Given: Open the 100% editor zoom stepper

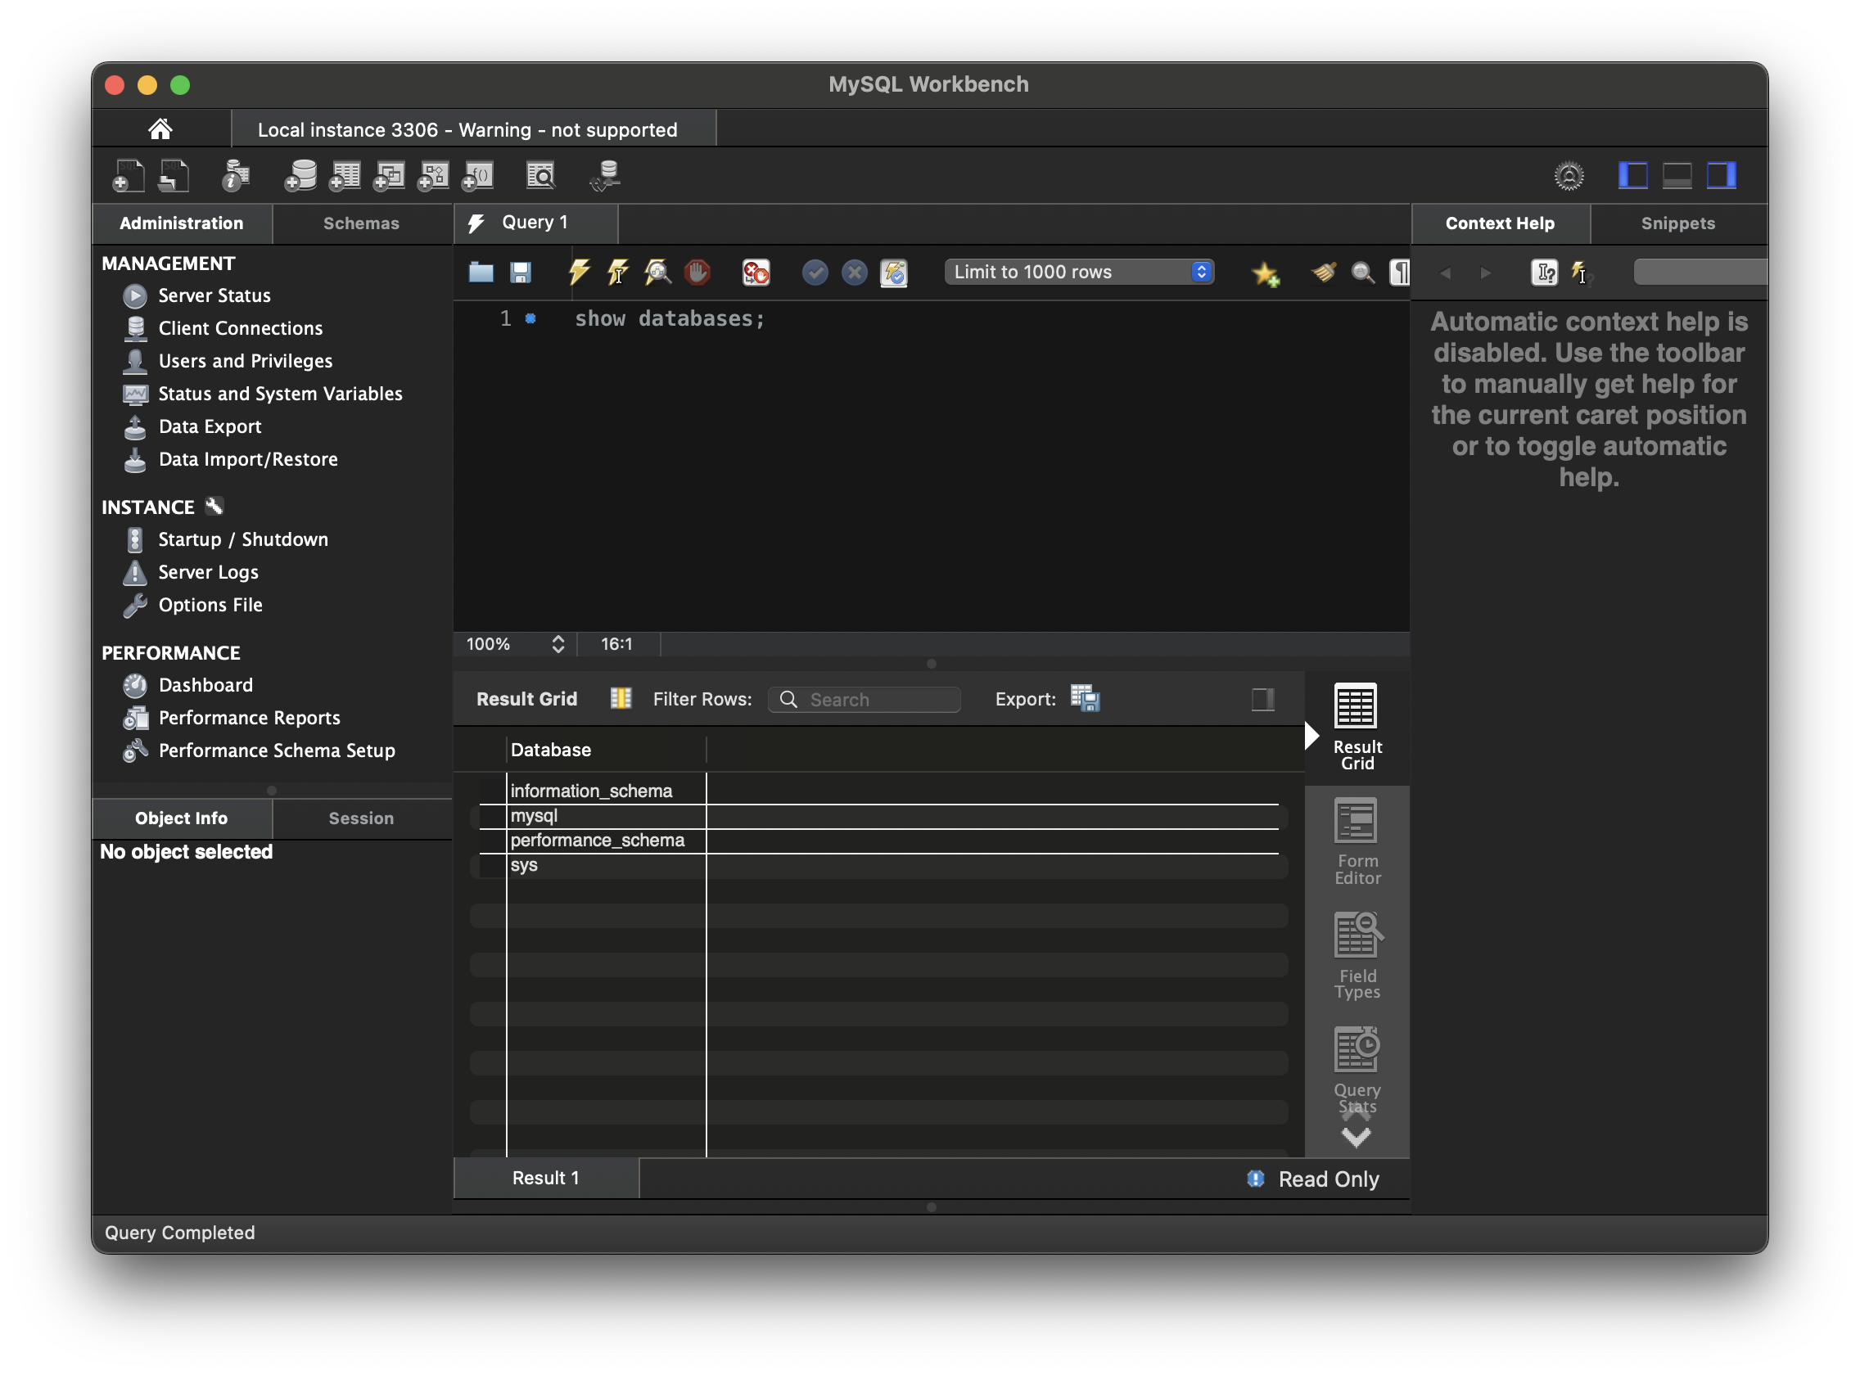Looking at the screenshot, I should coord(558,644).
